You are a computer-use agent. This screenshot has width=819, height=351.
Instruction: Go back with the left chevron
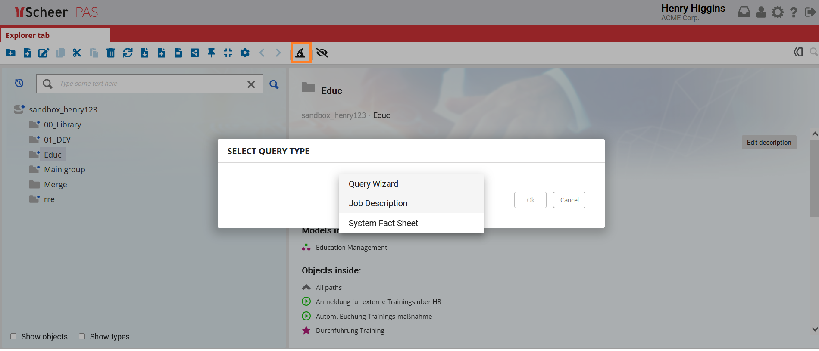point(262,53)
